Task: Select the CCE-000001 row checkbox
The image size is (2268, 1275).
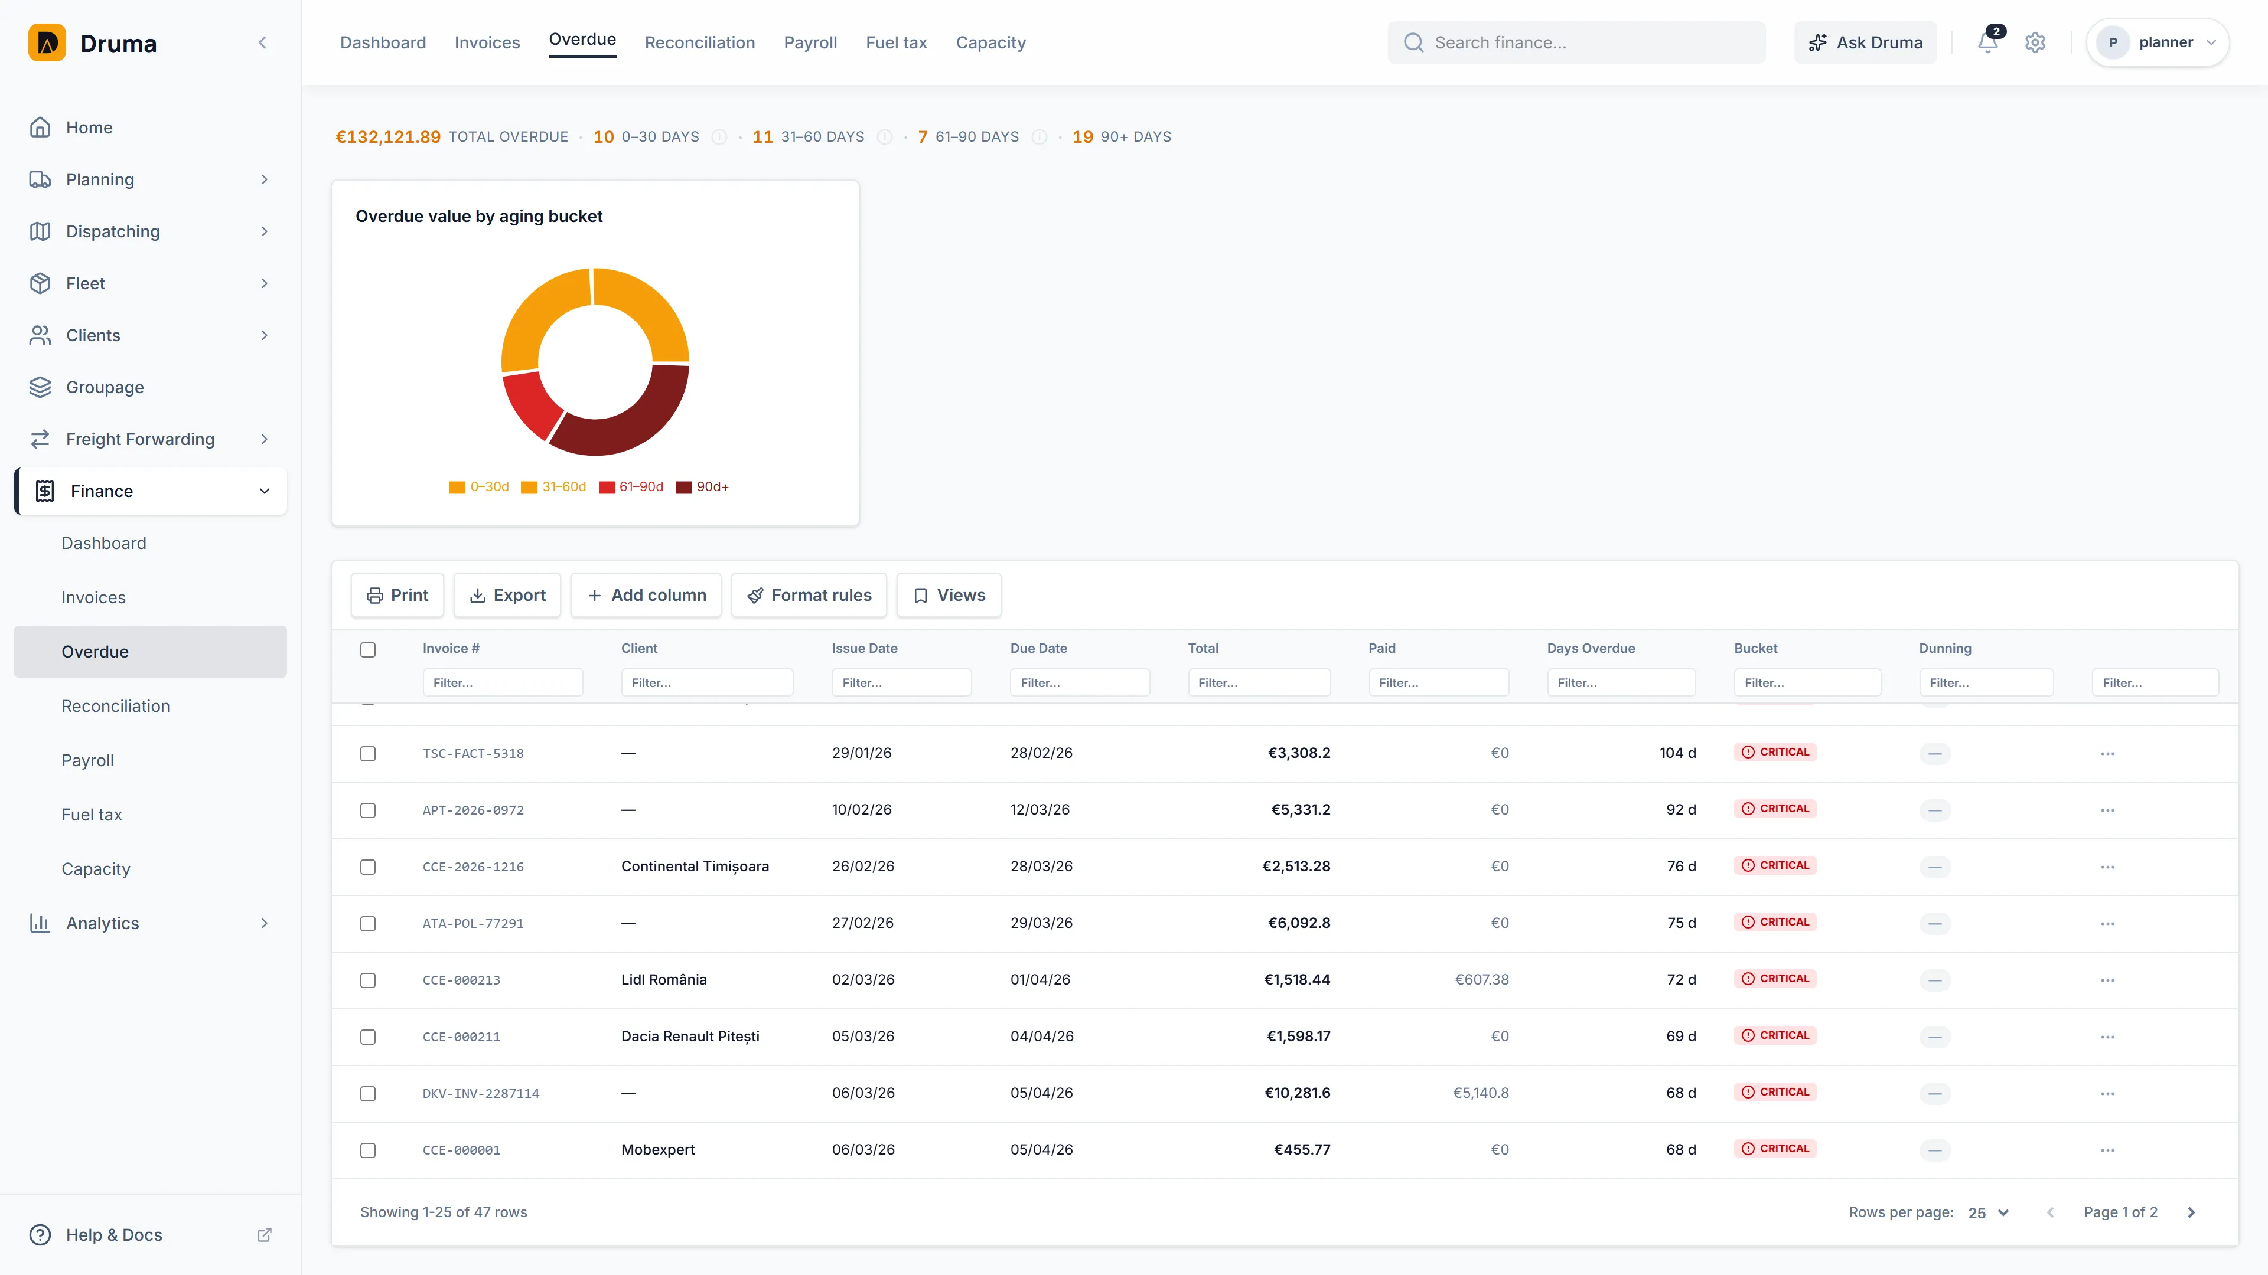Action: coord(368,1150)
